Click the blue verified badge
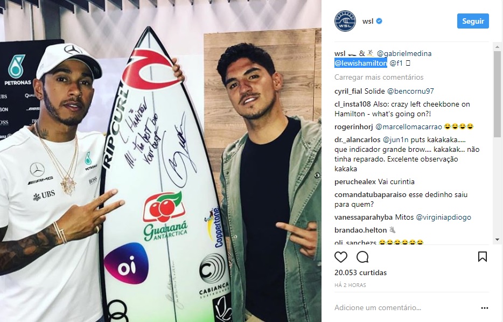The width and height of the screenshot is (503, 322). click(x=379, y=21)
